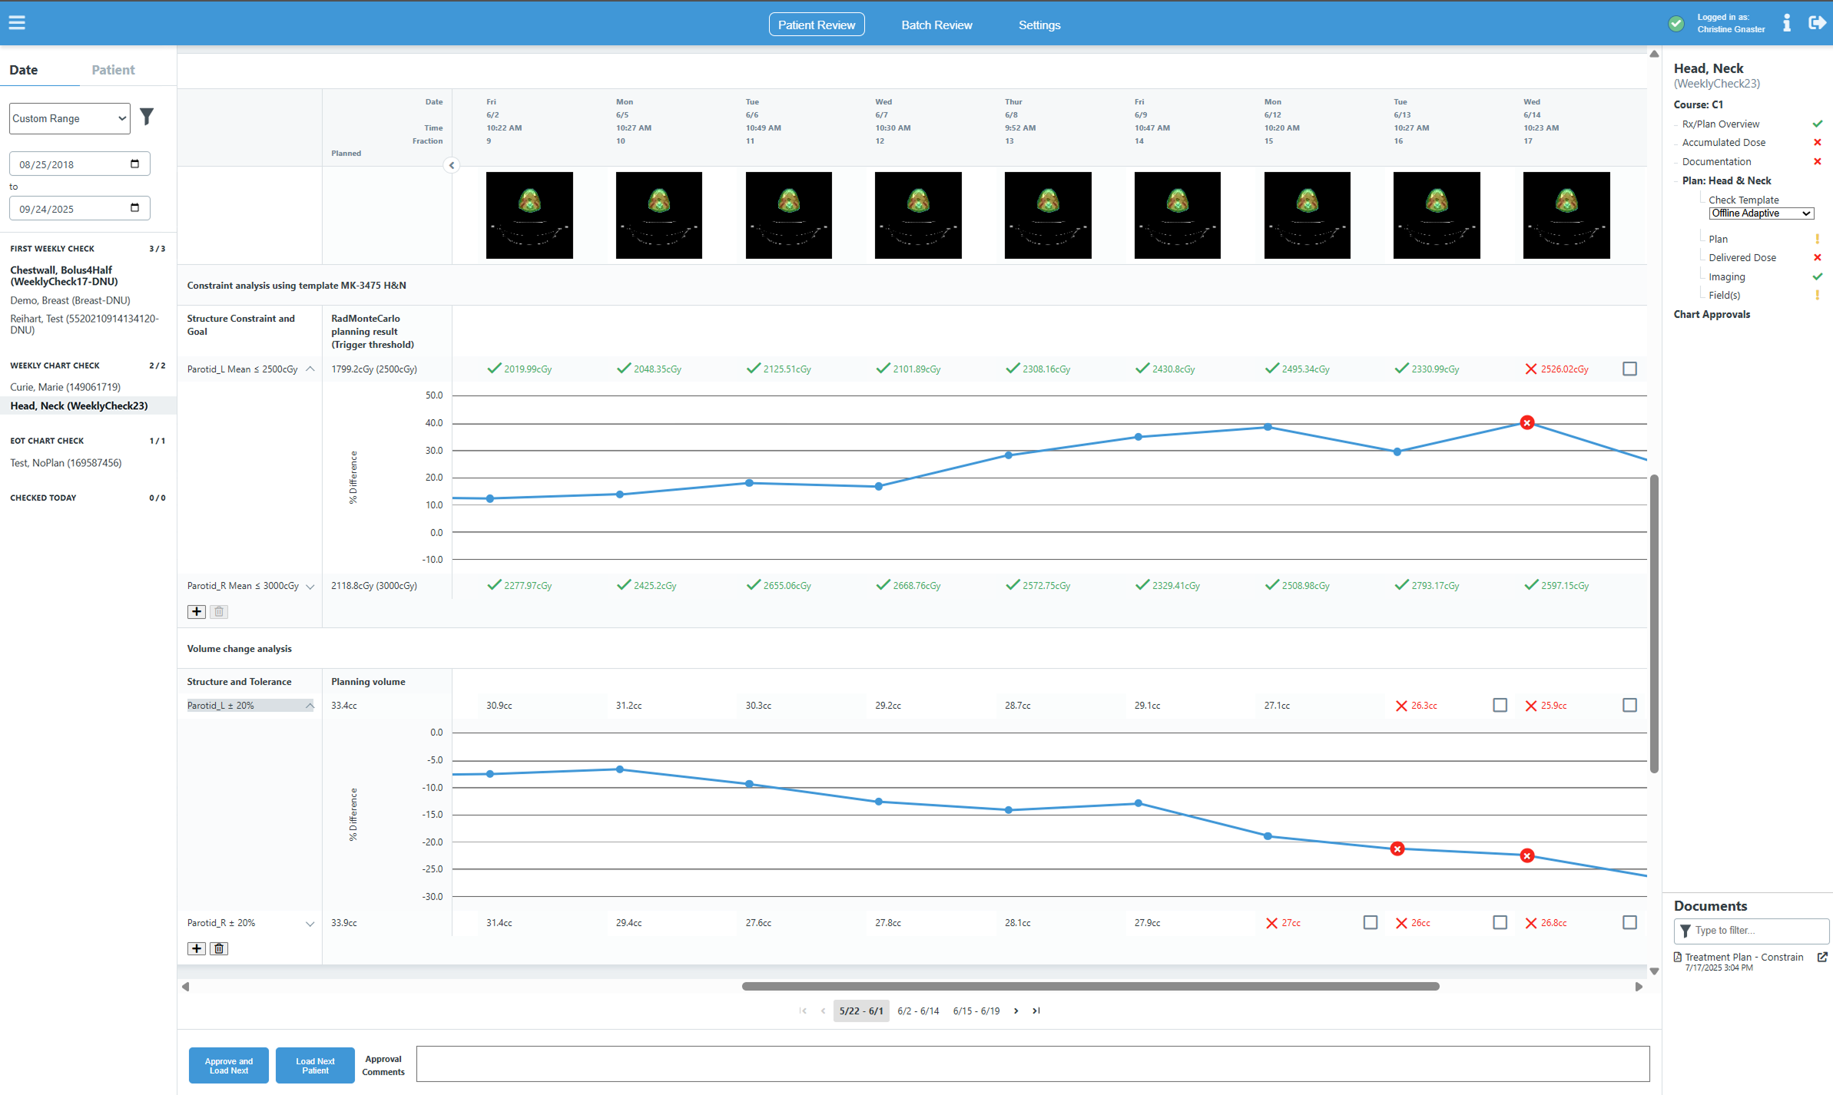Screen dimensions: 1833x1095
Task: Change the Check Template Offline Adaptive dropdown
Action: 1761,213
